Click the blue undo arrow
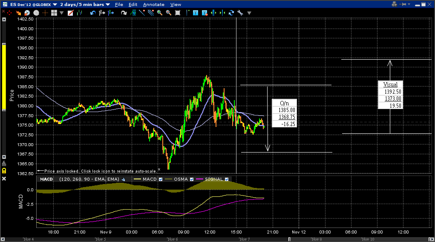This screenshot has width=435, height=242. pyautogui.click(x=92, y=13)
